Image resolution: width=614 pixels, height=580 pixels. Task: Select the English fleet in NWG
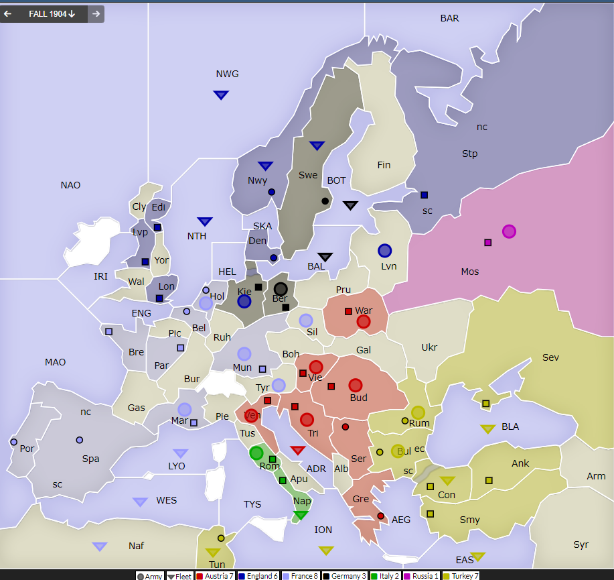click(221, 95)
